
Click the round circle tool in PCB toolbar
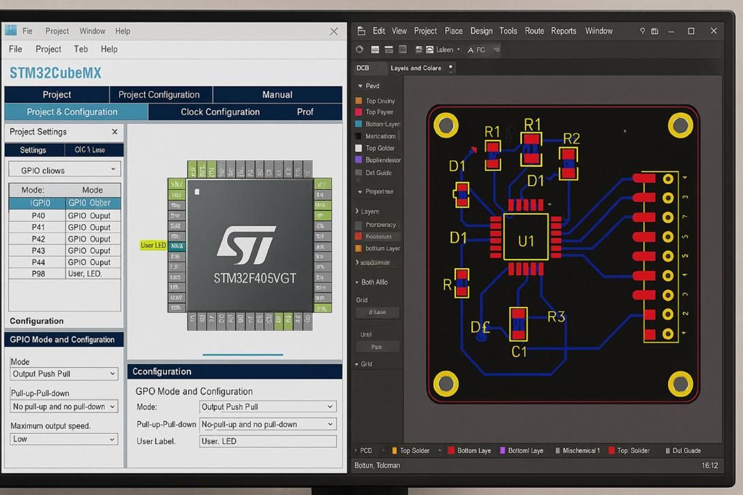[x=359, y=49]
